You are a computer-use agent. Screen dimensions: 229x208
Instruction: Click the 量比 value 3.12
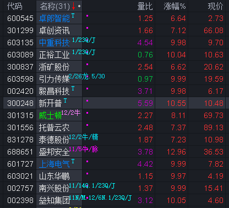[x=145, y=200]
